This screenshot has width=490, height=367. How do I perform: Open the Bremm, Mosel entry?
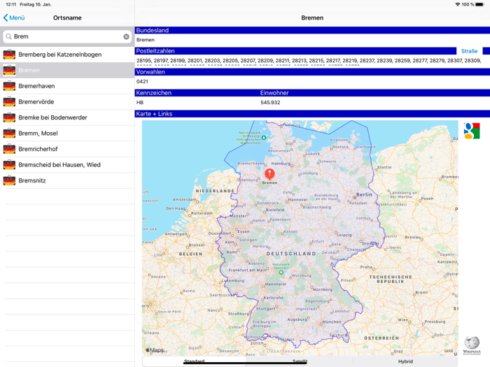click(67, 134)
